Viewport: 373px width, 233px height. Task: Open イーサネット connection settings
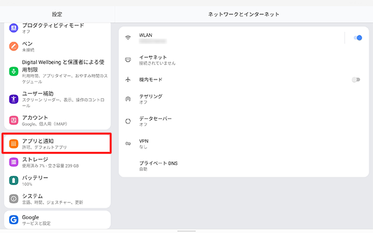[x=244, y=60]
